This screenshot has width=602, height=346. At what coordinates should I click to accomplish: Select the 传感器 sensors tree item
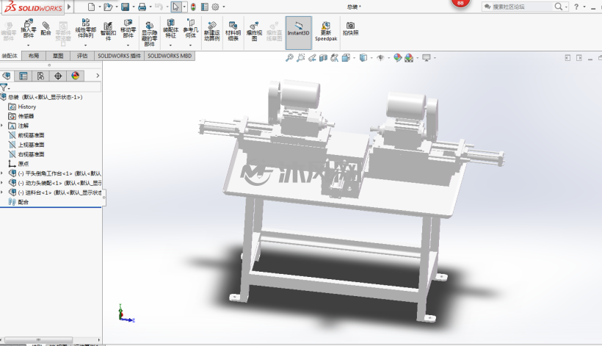pyautogui.click(x=21, y=116)
